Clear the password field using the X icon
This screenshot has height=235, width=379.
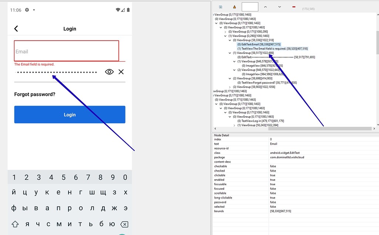(x=121, y=72)
